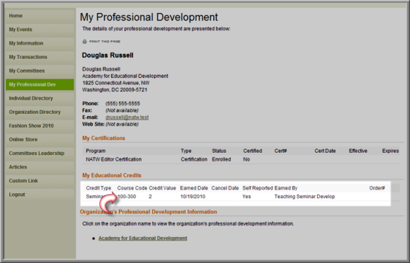The width and height of the screenshot is (410, 263).
Task: Click the Self Reported column header
Action: (x=258, y=188)
